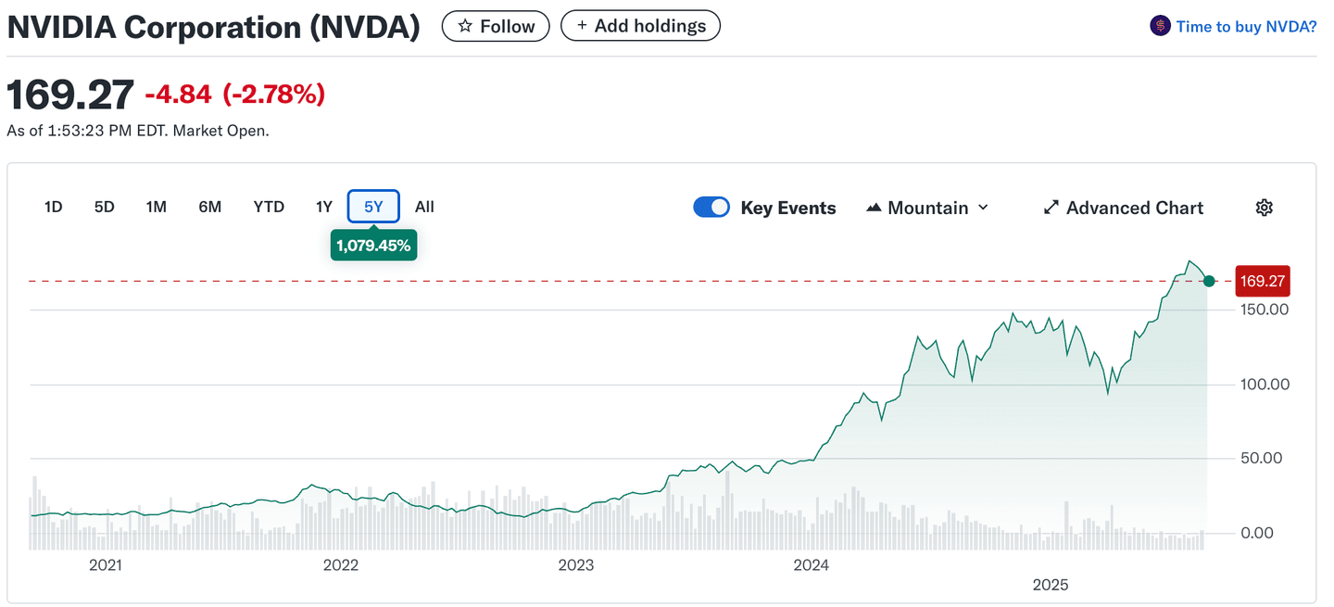Click the mountain chart type icon
The image size is (1334, 607).
tap(874, 208)
